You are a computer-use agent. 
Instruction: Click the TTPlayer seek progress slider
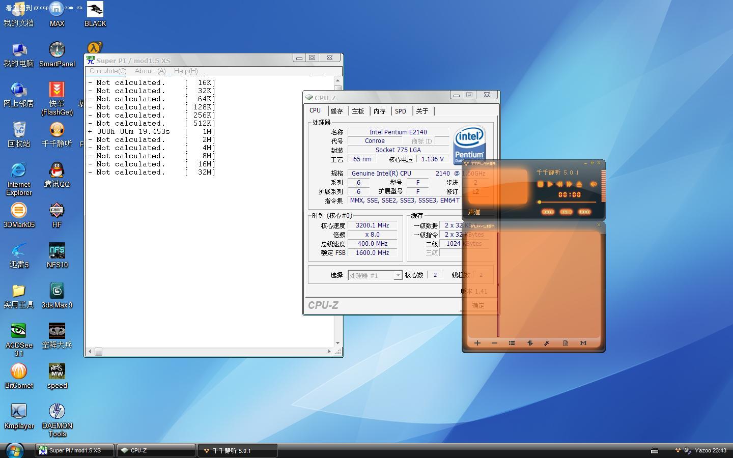569,202
